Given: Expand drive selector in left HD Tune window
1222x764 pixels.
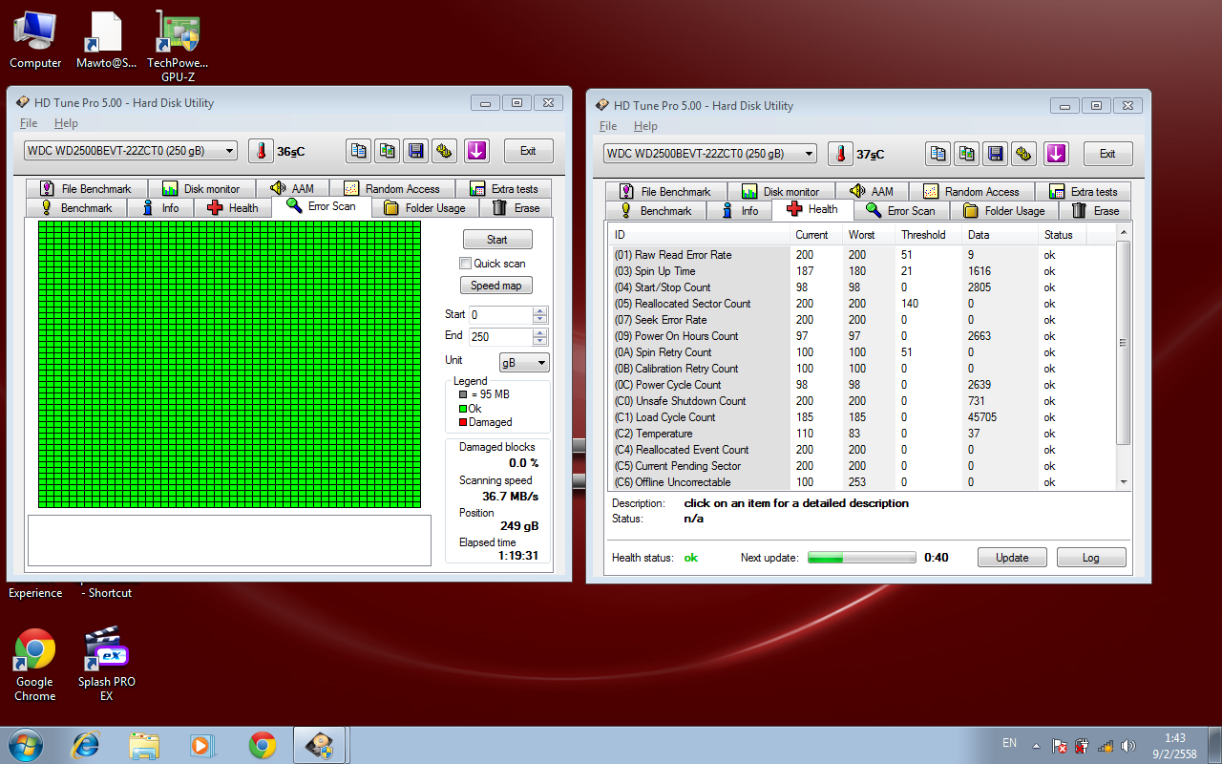Looking at the screenshot, I should pos(229,151).
